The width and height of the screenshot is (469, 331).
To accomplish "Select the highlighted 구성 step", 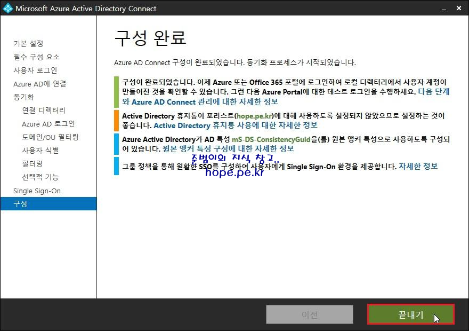I will tap(48, 204).
